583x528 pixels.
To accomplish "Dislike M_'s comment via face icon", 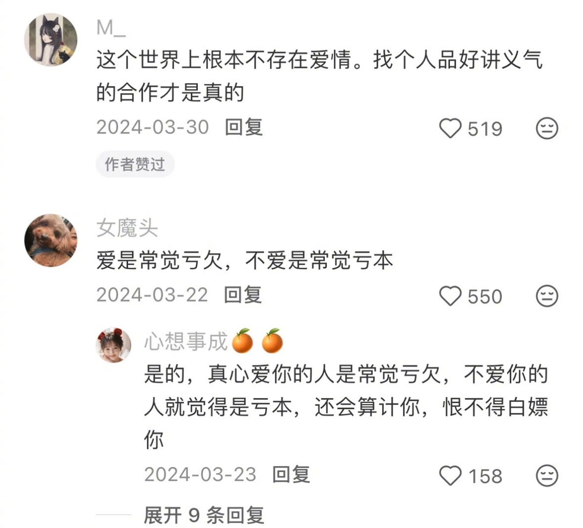I will click(547, 128).
